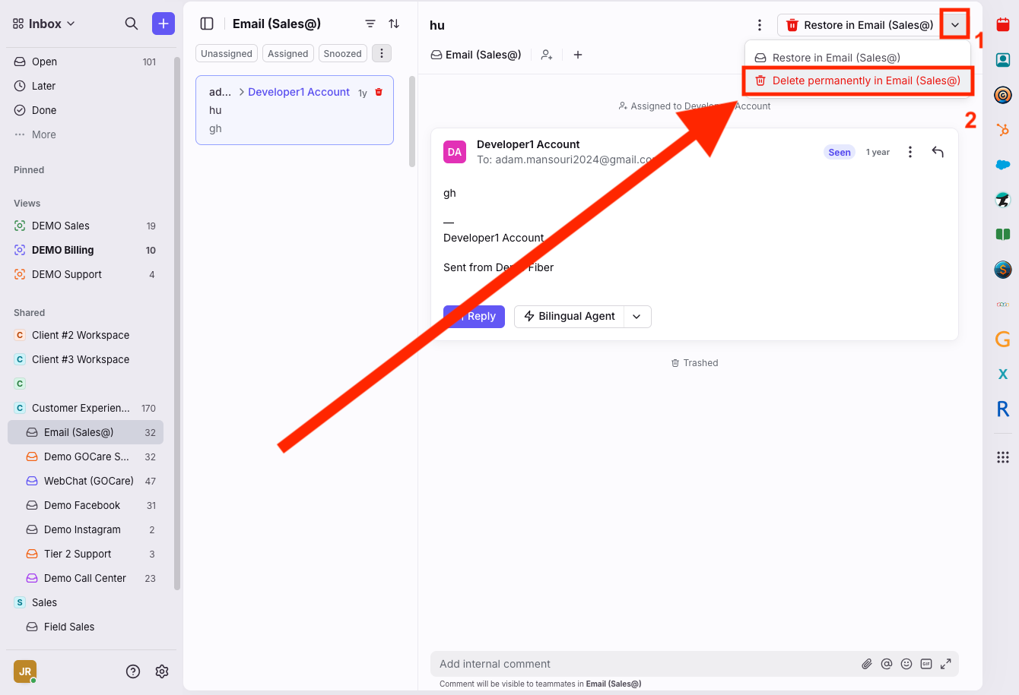1019x695 pixels.
Task: Click the purple plus compose button
Action: pyautogui.click(x=163, y=24)
